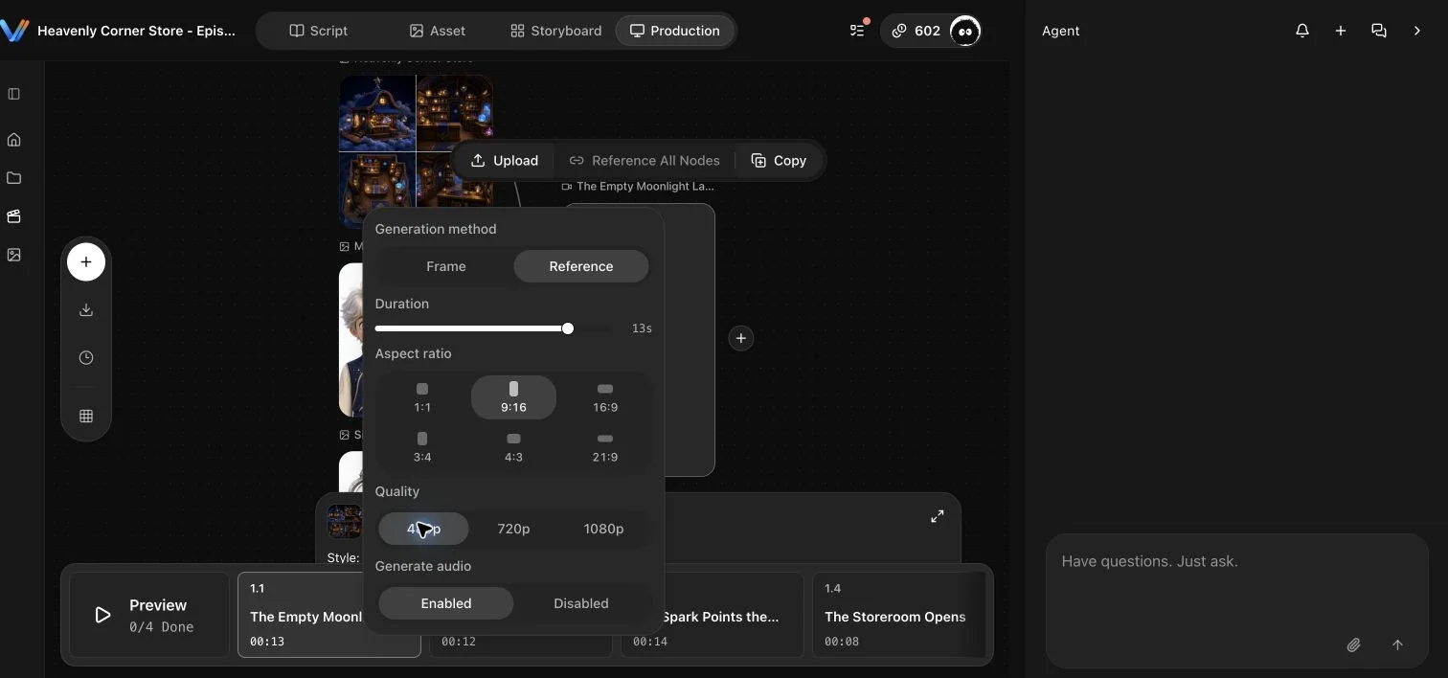Click the white-haired character thumbnail
Viewport: 1448px width, 678px height.
[351, 340]
